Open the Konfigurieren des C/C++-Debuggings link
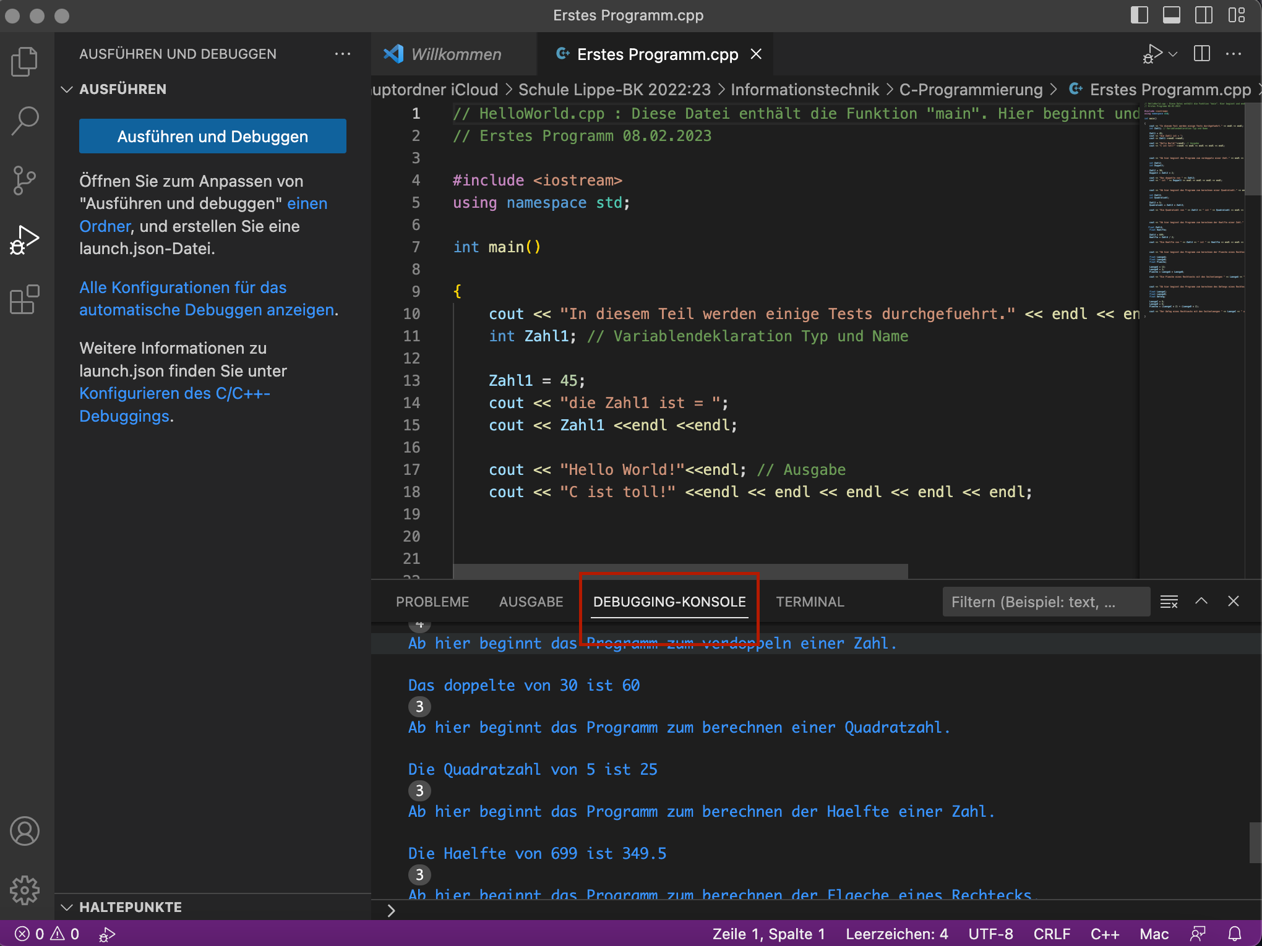The width and height of the screenshot is (1262, 946). pos(174,404)
